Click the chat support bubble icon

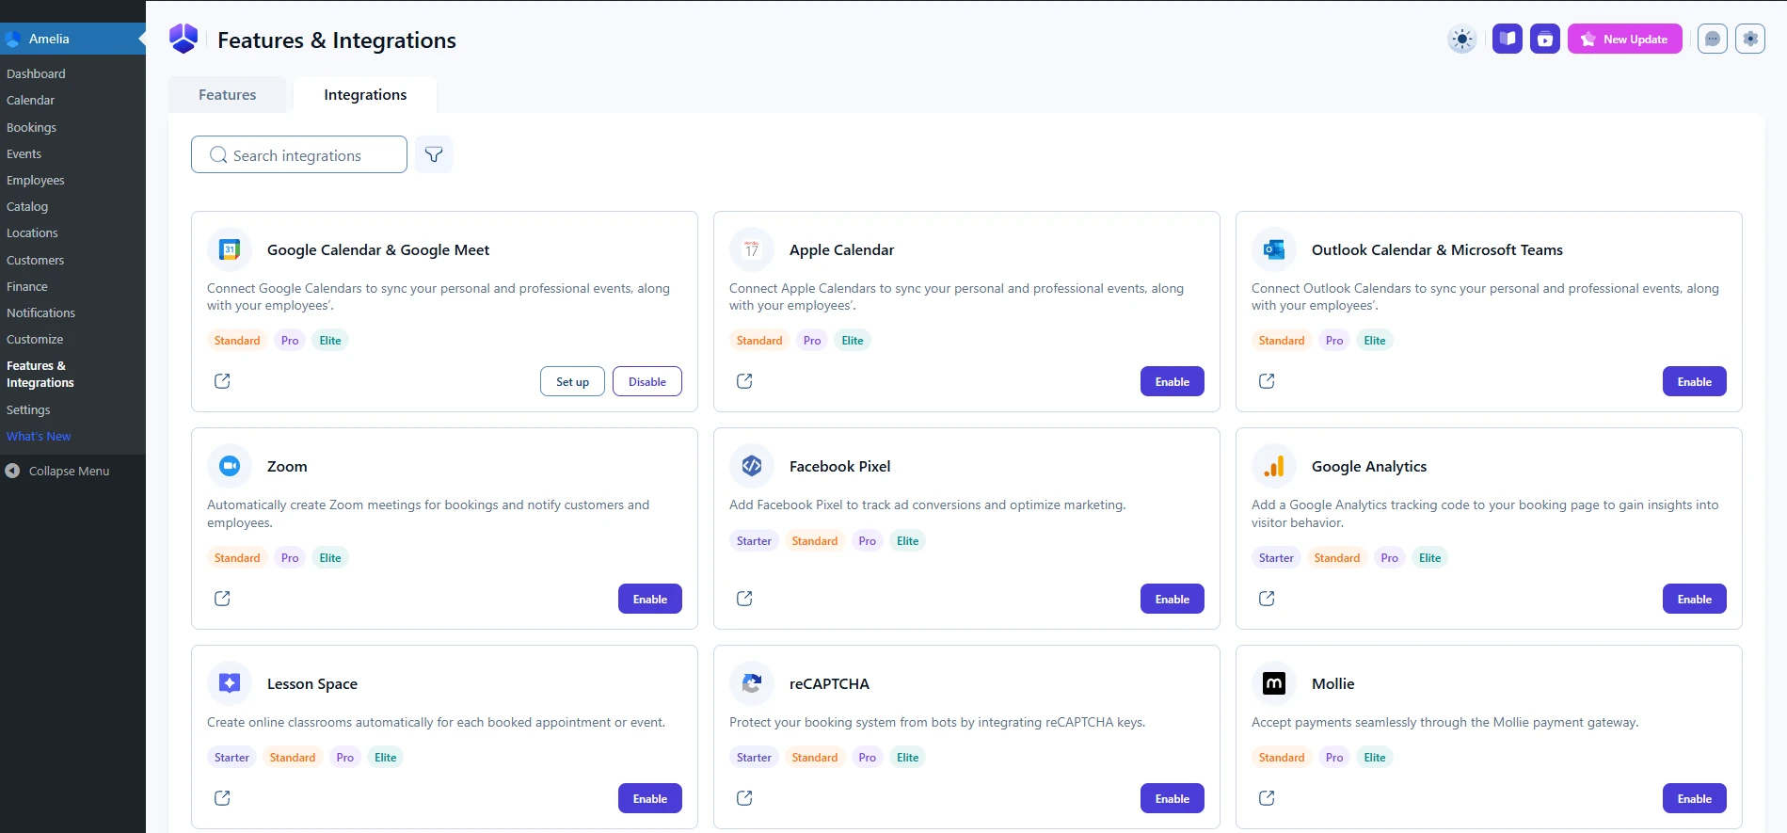tap(1712, 40)
